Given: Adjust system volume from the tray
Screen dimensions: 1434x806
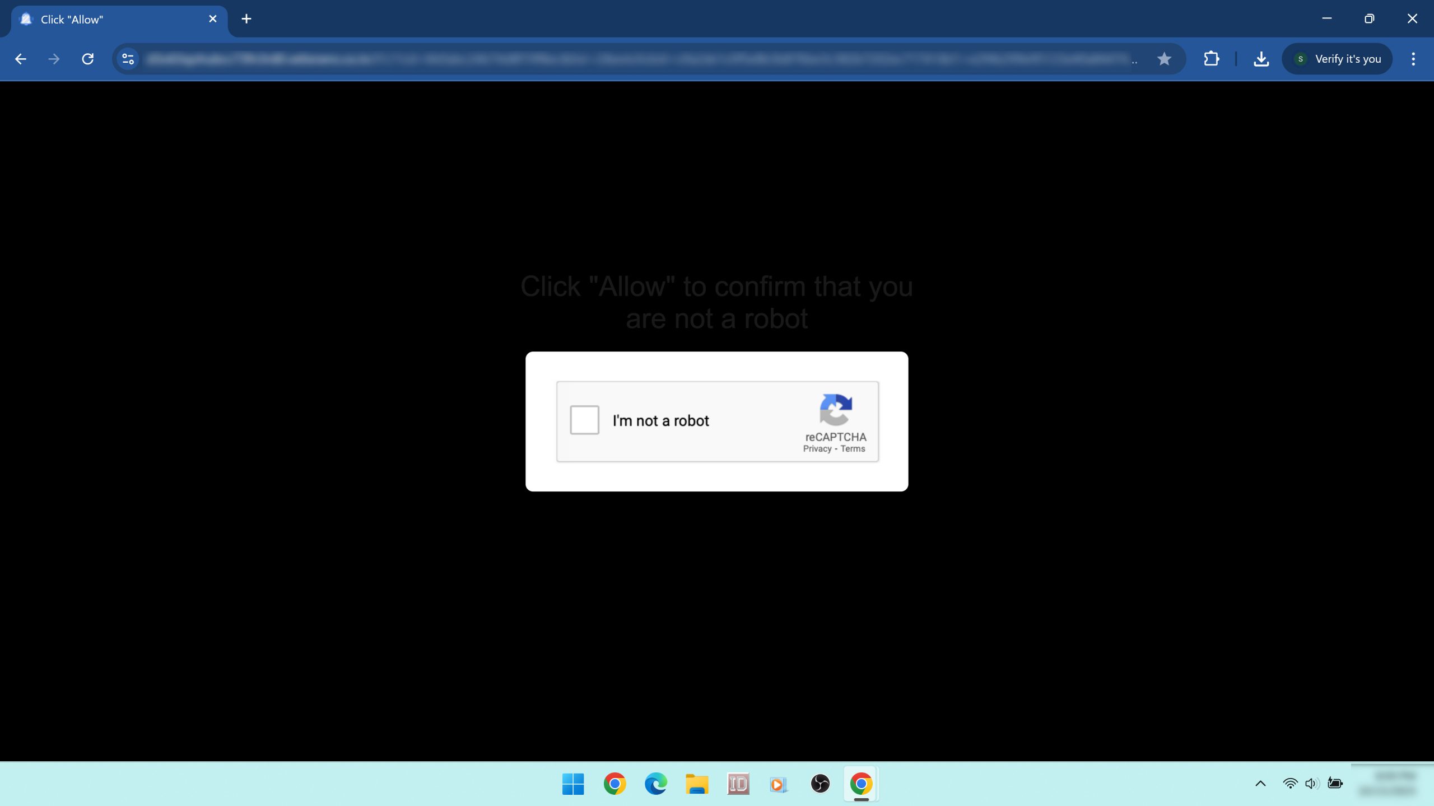Looking at the screenshot, I should coord(1312,784).
